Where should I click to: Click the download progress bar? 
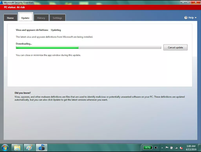89,48
